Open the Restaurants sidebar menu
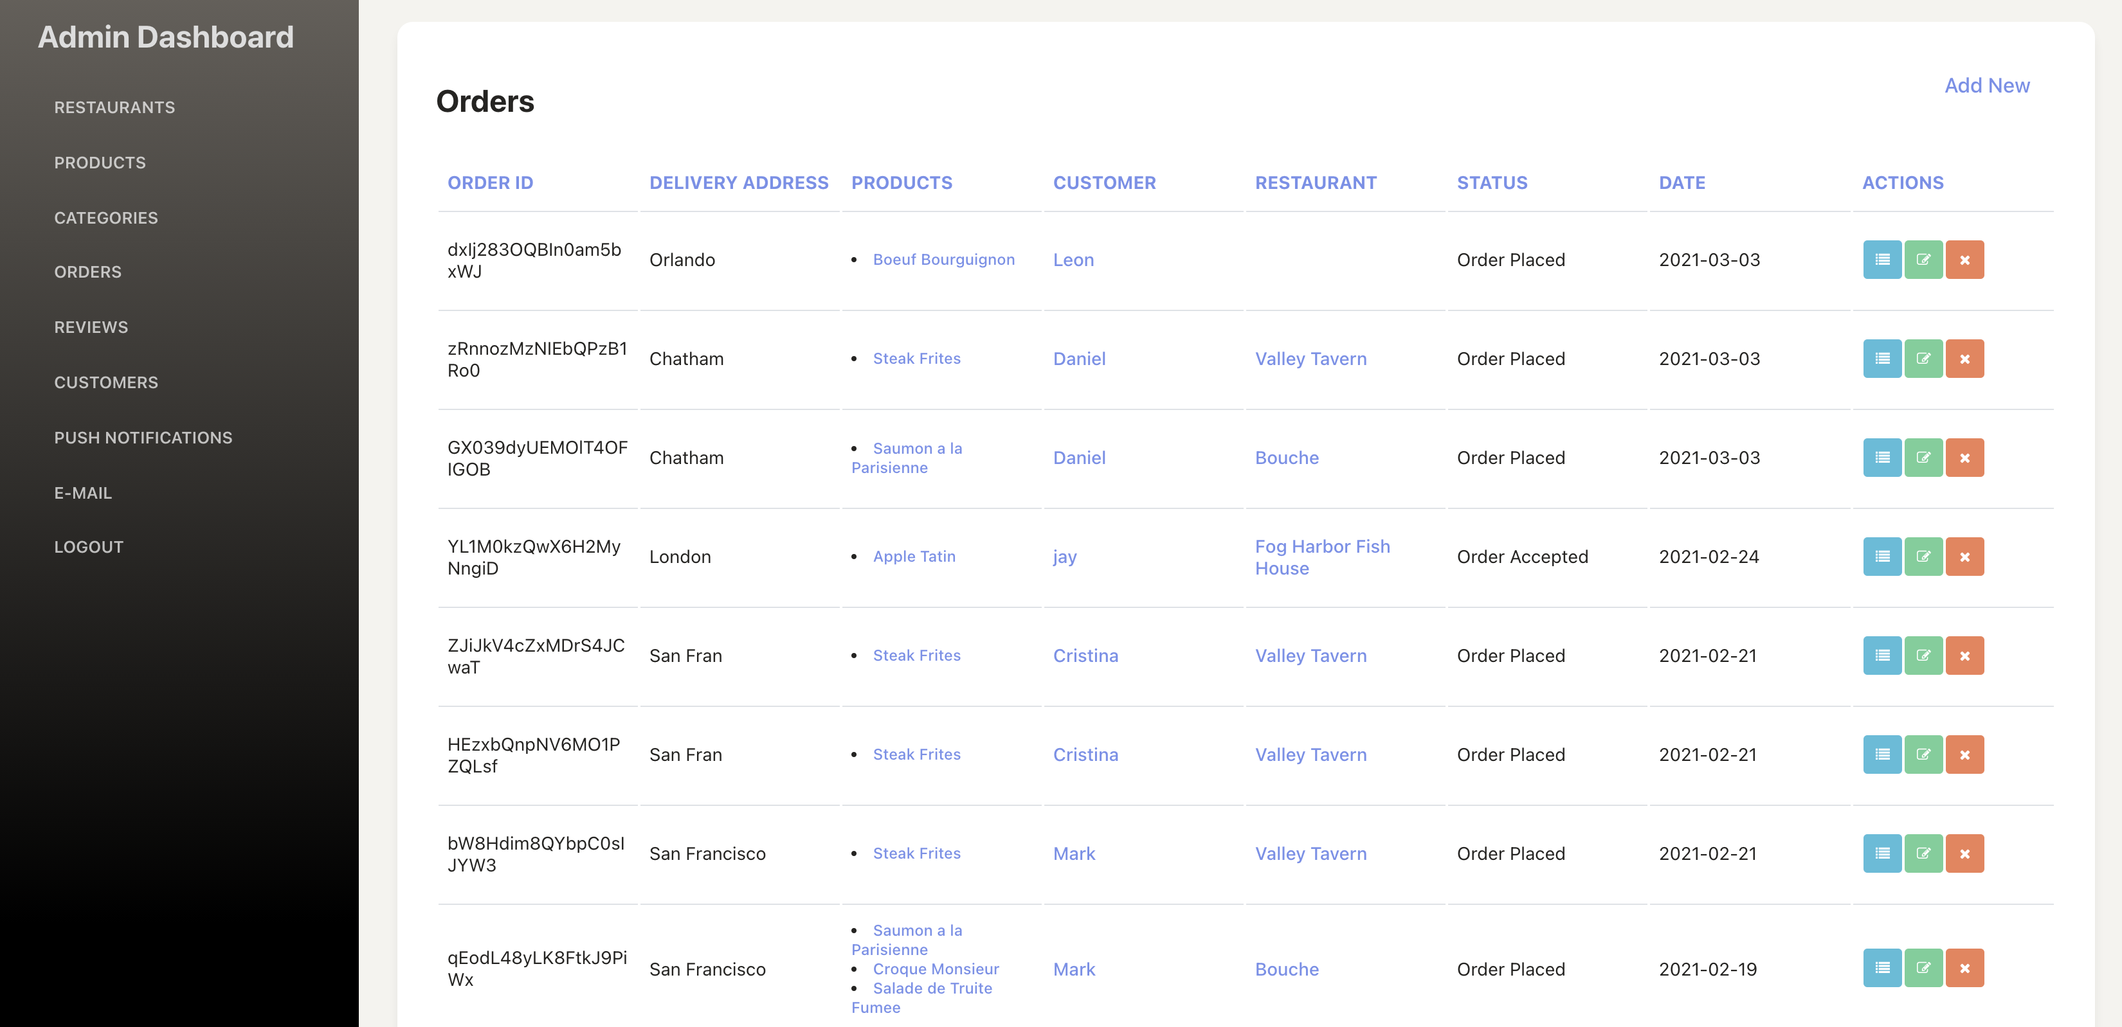The width and height of the screenshot is (2122, 1027). click(x=114, y=107)
